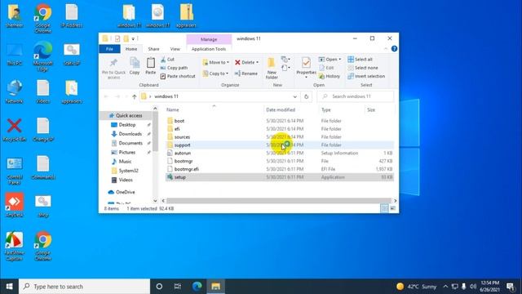The height and width of the screenshot is (294, 522).
Task: Open the Quick Access Toolbar customize dropdown
Action: click(x=133, y=38)
